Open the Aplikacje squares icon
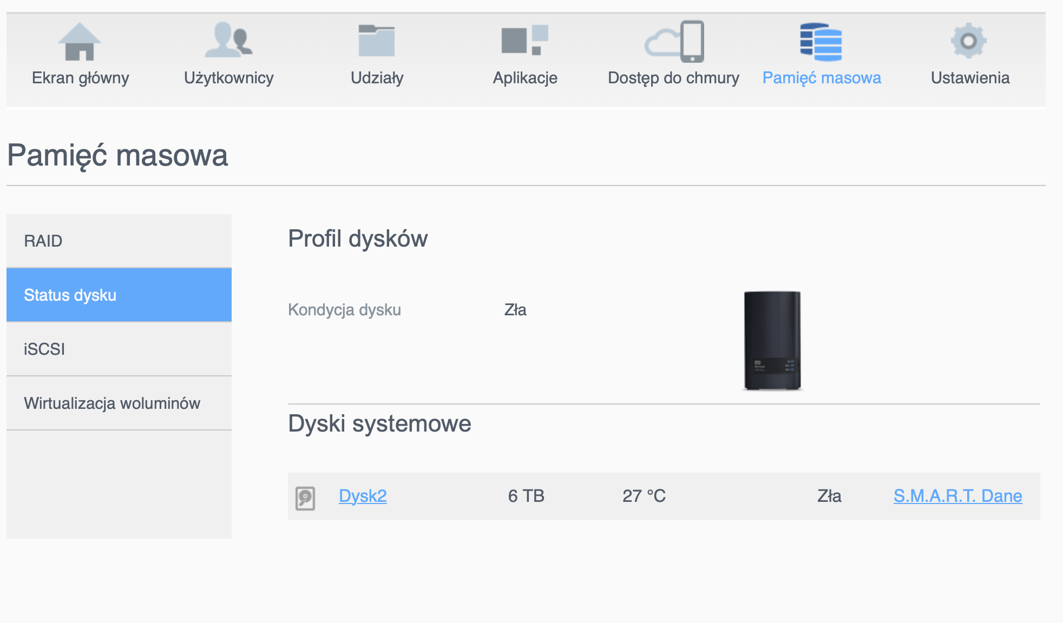 click(525, 41)
